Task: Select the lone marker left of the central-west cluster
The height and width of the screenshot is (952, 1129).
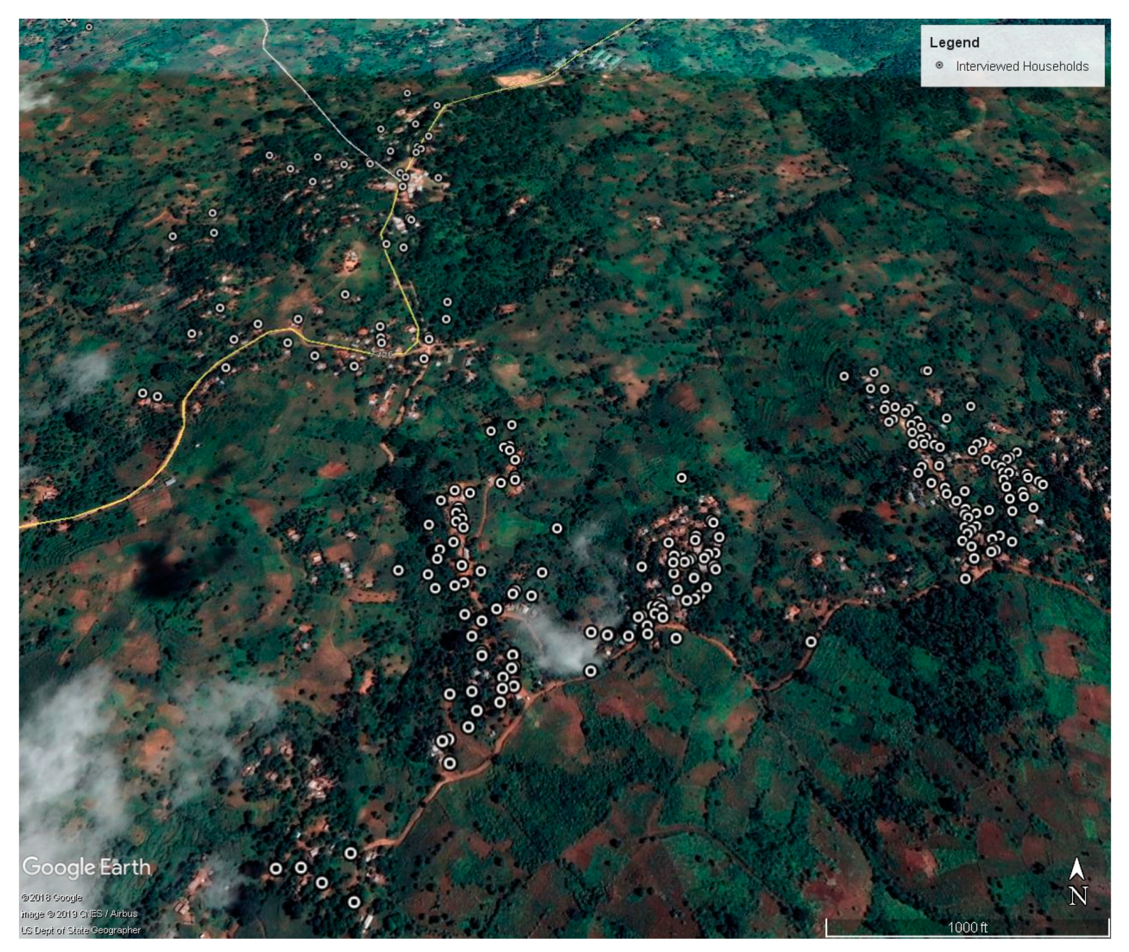Action: 398,571
